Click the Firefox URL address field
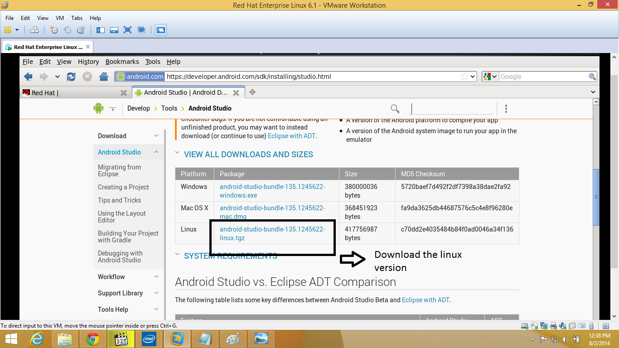The height and width of the screenshot is (348, 619). point(312,77)
